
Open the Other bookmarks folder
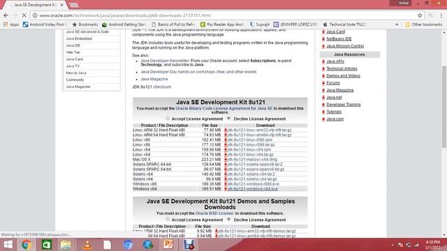point(424,24)
